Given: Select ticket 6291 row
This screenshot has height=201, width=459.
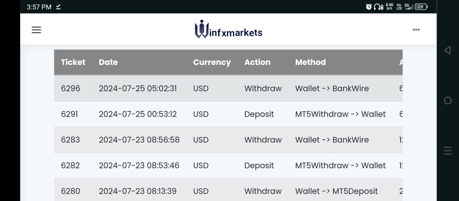Looking at the screenshot, I should 70,114.
